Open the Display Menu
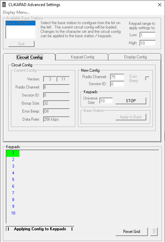This screenshot has height=242, width=165. click(x=16, y=12)
